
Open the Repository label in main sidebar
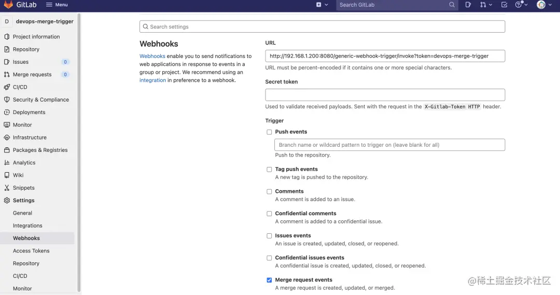click(26, 49)
